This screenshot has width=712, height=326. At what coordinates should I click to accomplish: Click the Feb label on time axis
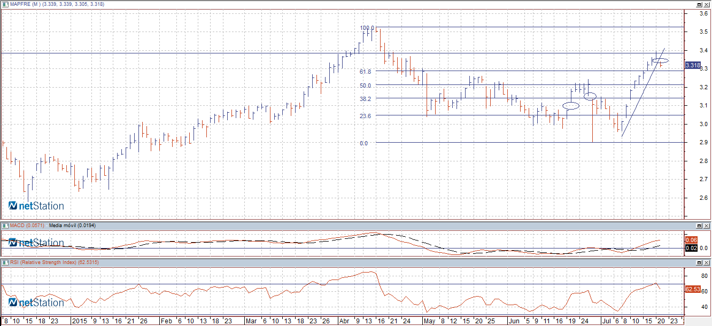166,321
